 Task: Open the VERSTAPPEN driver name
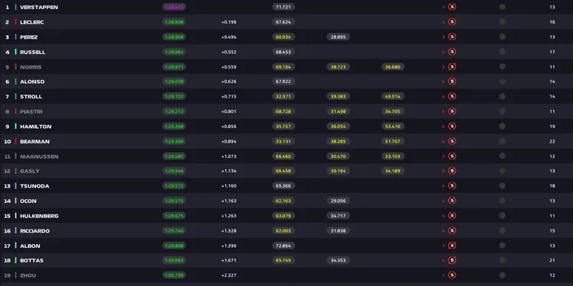click(39, 8)
